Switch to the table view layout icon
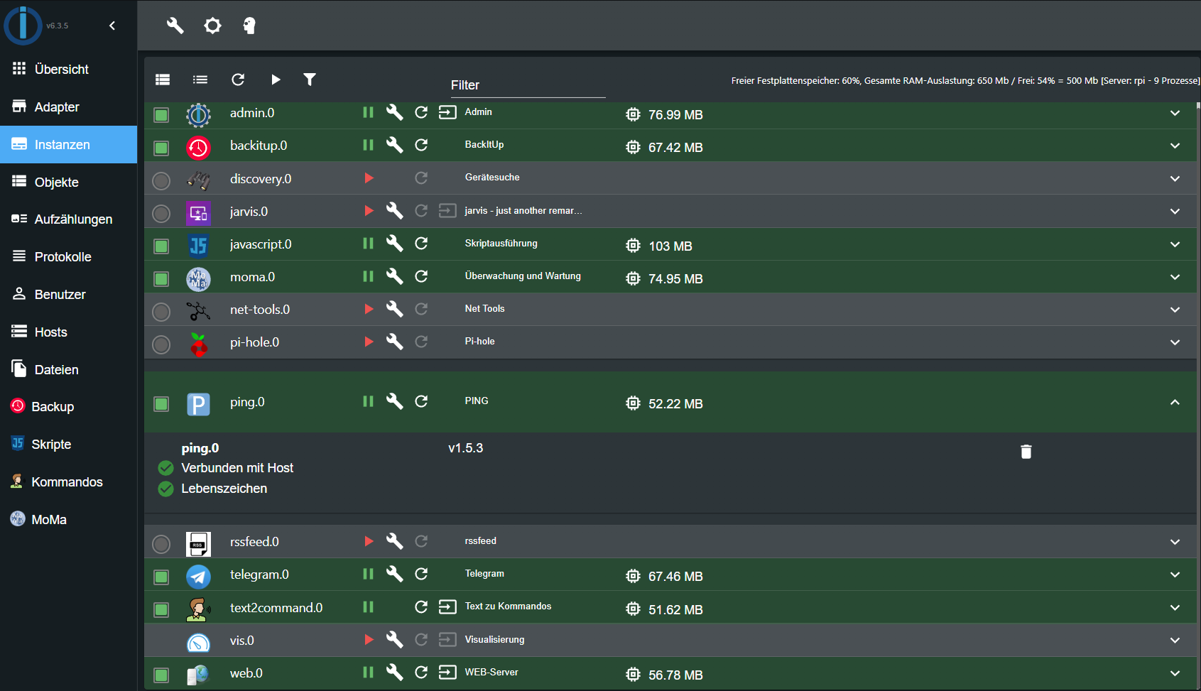The width and height of the screenshot is (1201, 691). click(163, 80)
